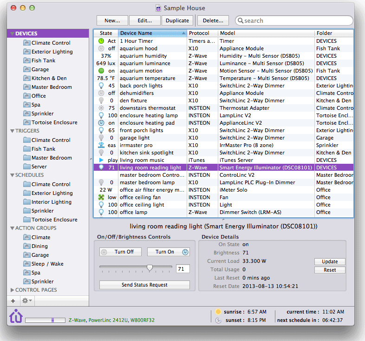The image size is (365, 341).
Task: Turn on the living room reading light
Action: (x=168, y=252)
